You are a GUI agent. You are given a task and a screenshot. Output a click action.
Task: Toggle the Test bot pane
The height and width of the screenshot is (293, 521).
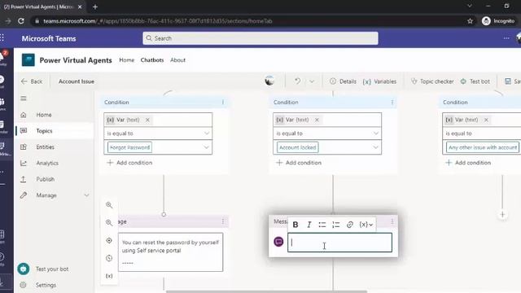475,81
